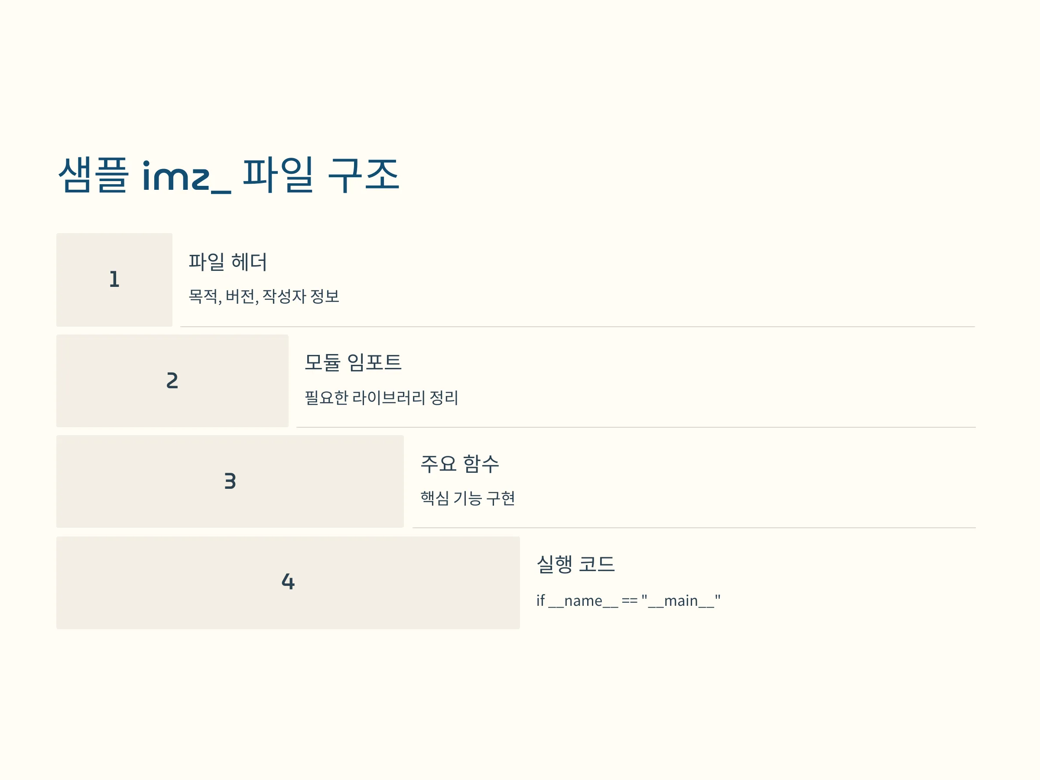The width and height of the screenshot is (1040, 780).
Task: Select the numbered block labeled 4
Action: point(288,583)
